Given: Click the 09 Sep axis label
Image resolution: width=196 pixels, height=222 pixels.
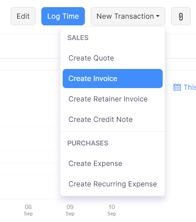Looking at the screenshot, I should pos(70,210).
